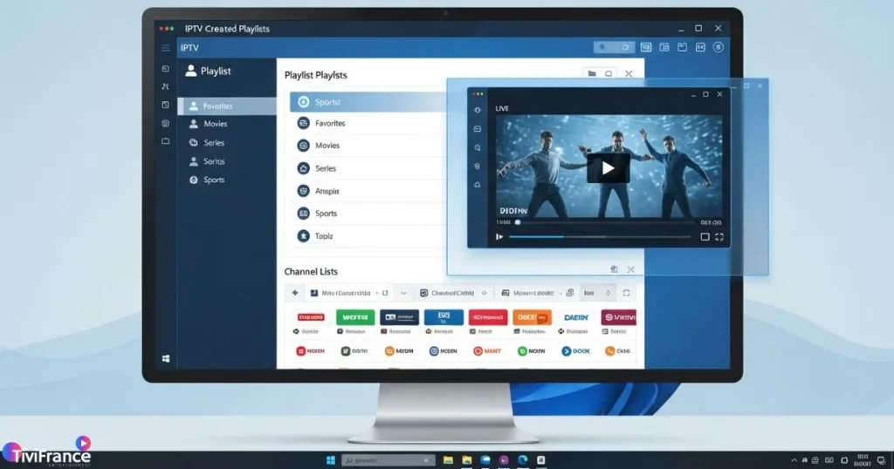Click the add icon in Channel Lists toolbar
This screenshot has width=894, height=469.
pyautogui.click(x=295, y=293)
